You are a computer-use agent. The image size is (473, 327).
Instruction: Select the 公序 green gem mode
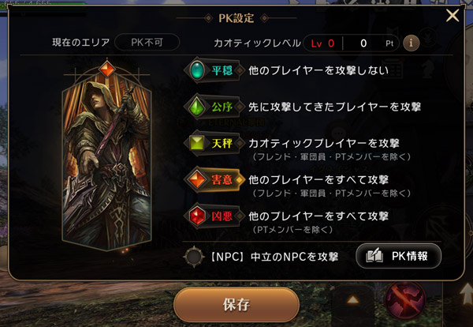pos(213,107)
